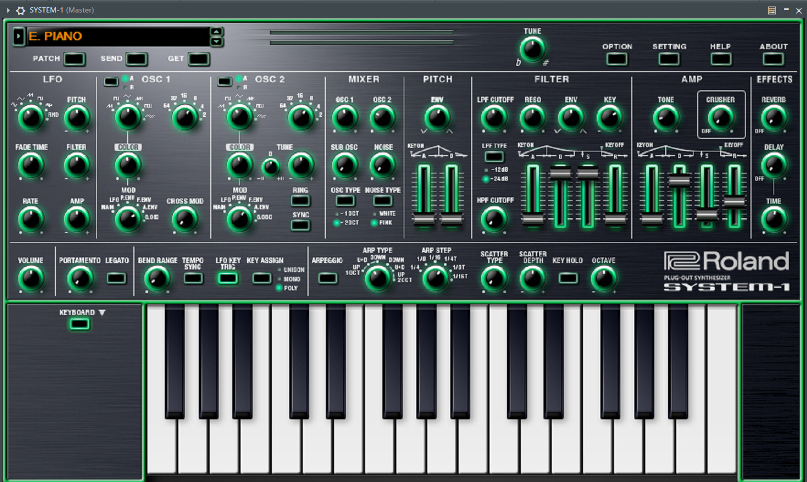Screen dimensions: 807x482
Task: Click the HPF CUTOFF knob
Action: pyautogui.click(x=494, y=219)
